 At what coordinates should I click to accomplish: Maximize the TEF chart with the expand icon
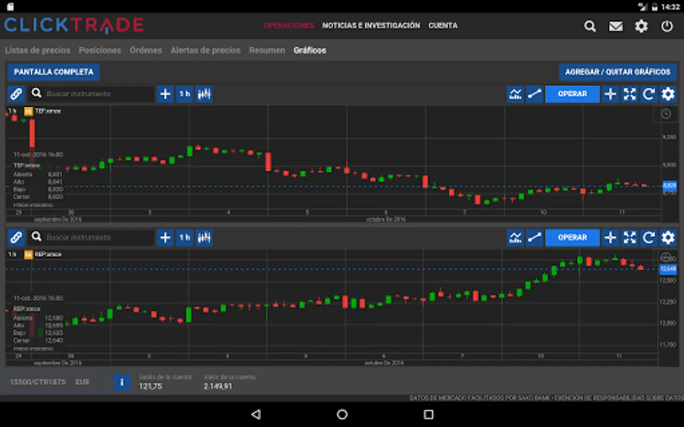[x=630, y=94]
